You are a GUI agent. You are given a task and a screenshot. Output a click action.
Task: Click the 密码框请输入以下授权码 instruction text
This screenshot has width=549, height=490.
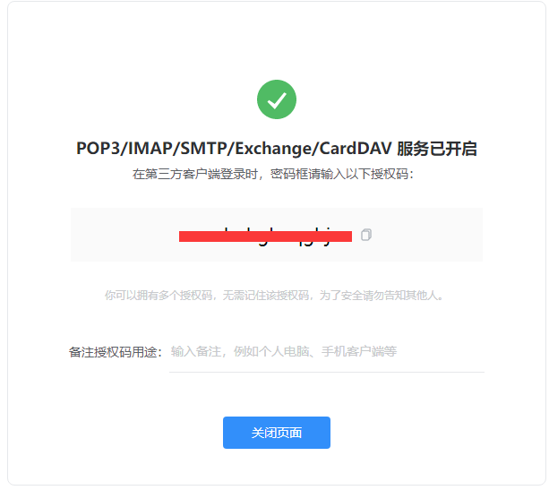tap(339, 174)
